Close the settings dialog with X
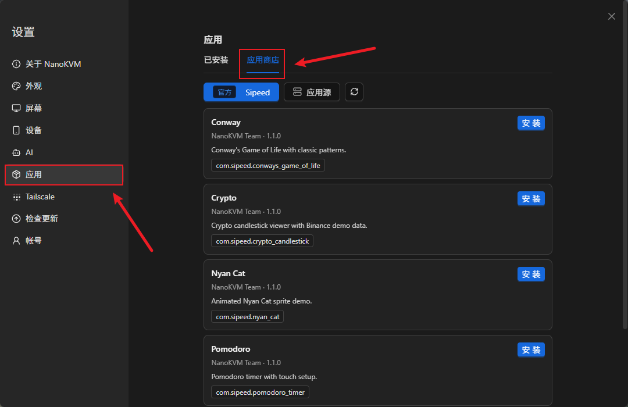The image size is (628, 407). pos(612,16)
